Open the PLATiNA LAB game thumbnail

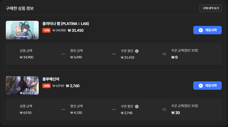(x=22, y=30)
